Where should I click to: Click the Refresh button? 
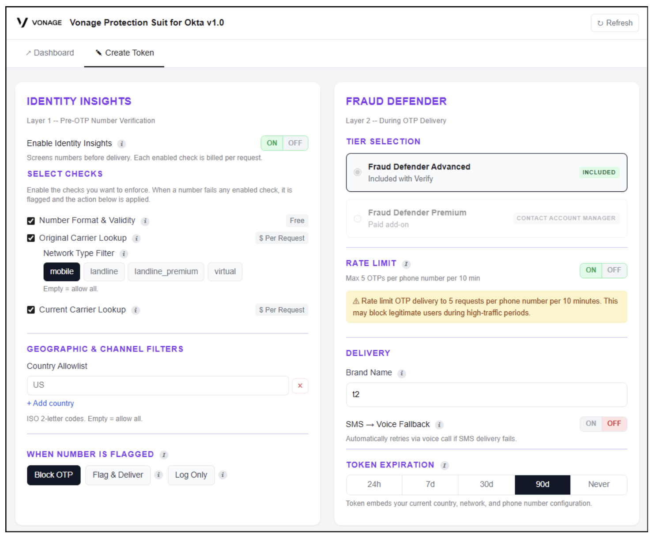[615, 23]
